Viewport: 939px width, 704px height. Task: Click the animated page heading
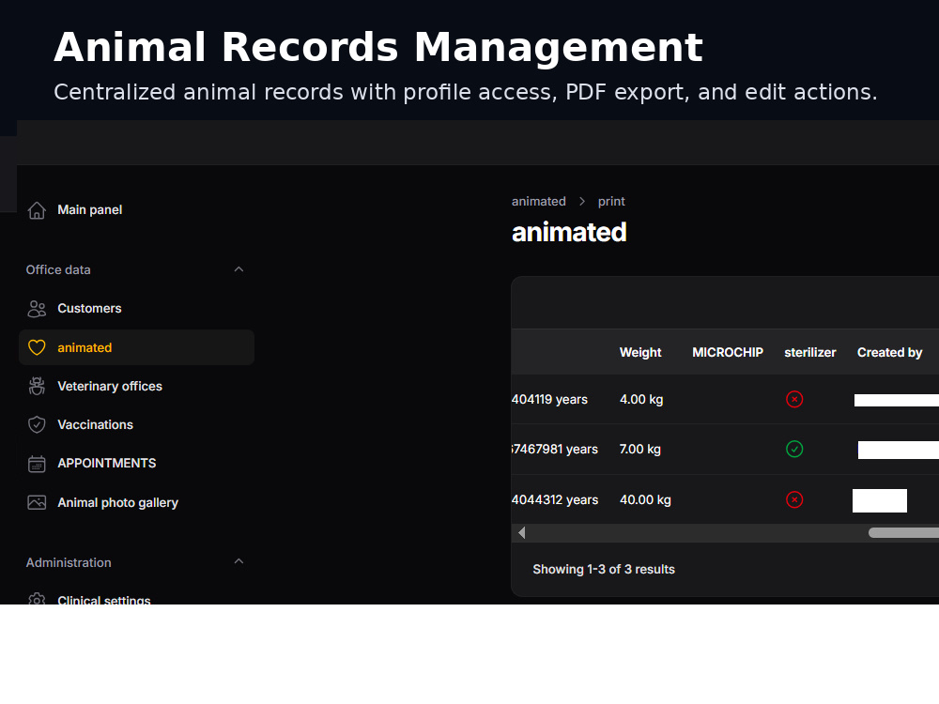pyautogui.click(x=569, y=232)
